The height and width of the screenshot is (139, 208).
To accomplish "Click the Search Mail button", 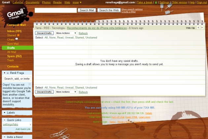I will [87, 10].
